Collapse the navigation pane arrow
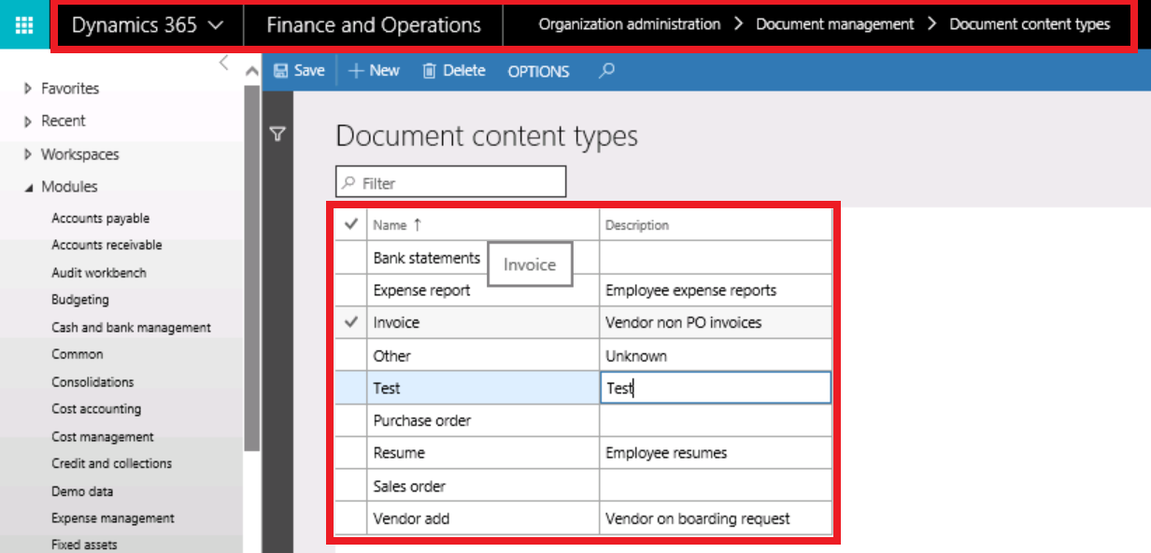The image size is (1151, 553). [x=223, y=63]
